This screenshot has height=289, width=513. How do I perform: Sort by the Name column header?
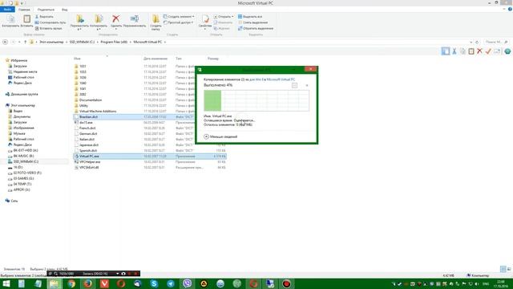77,59
